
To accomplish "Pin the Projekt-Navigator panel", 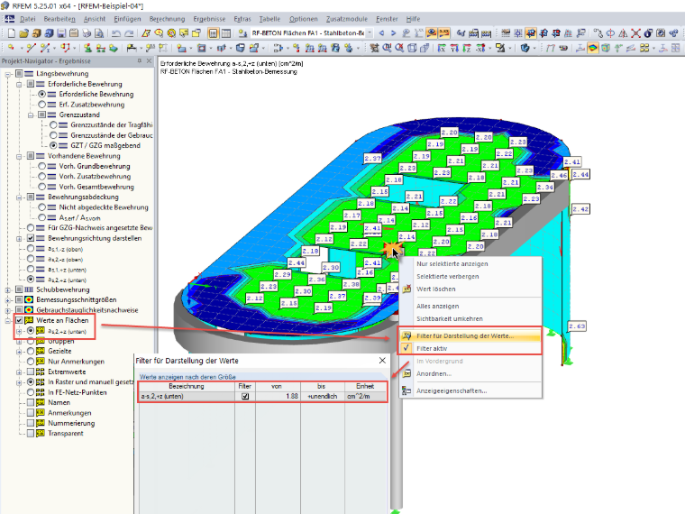I will [x=140, y=60].
